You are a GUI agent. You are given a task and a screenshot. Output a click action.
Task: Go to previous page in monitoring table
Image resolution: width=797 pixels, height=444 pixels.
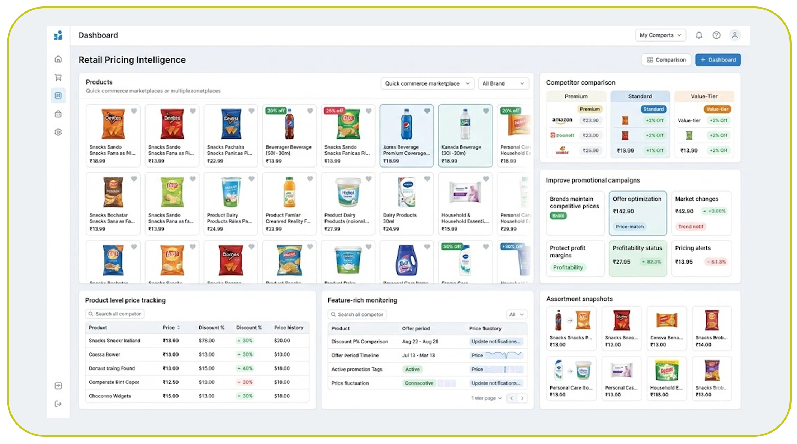[x=512, y=398]
